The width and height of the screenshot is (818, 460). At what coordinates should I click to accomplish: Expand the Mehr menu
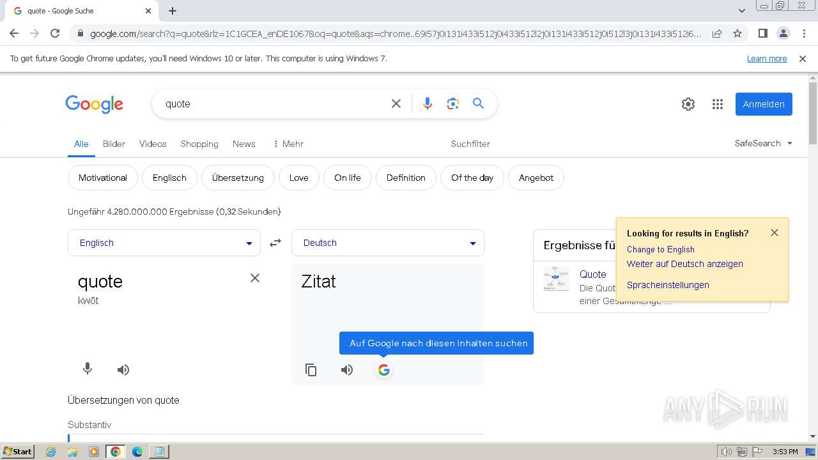click(288, 144)
